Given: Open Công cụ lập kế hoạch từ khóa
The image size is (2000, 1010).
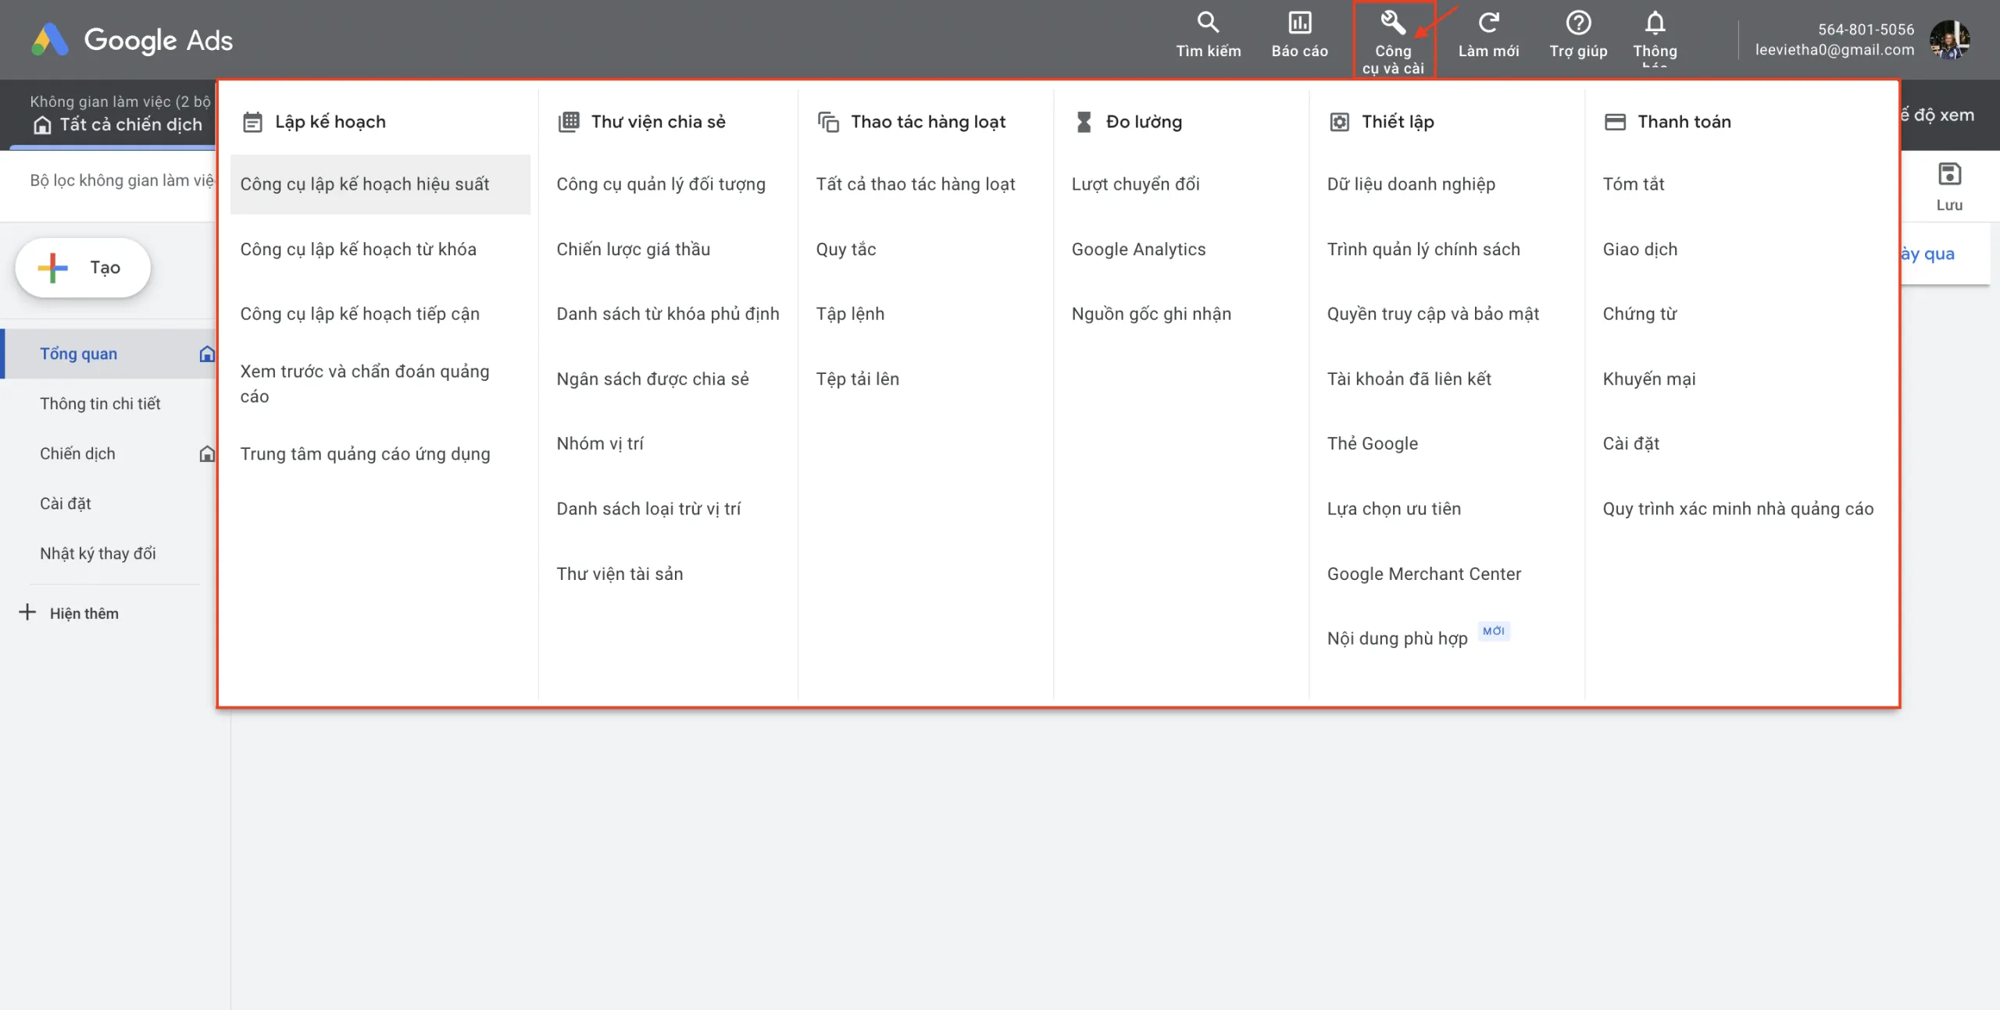Looking at the screenshot, I should coord(358,249).
